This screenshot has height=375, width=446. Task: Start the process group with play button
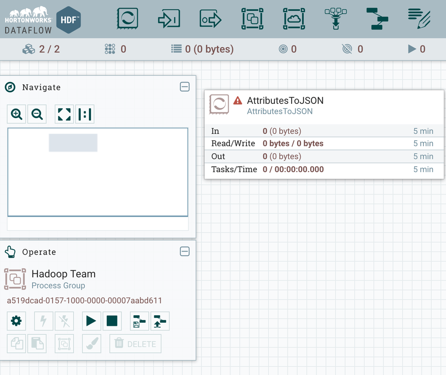92,321
